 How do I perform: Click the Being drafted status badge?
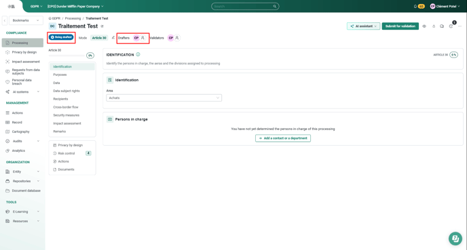click(61, 37)
